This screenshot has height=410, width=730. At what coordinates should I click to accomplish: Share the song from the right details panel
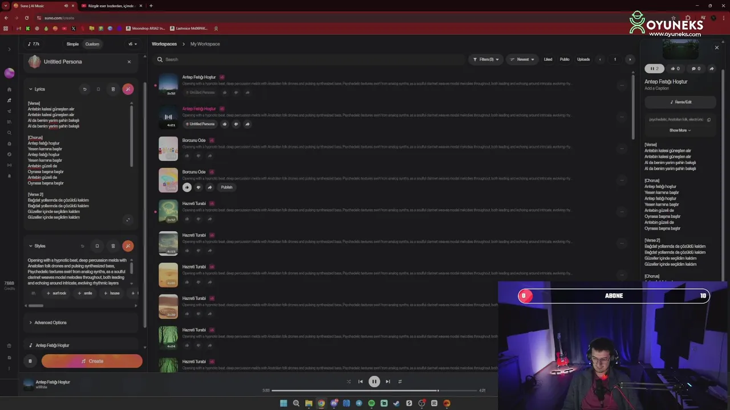click(711, 69)
